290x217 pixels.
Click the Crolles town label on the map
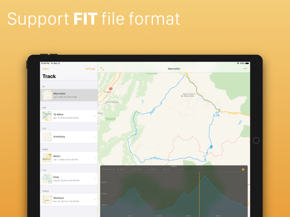(108, 92)
